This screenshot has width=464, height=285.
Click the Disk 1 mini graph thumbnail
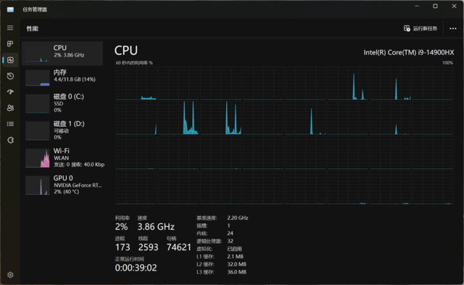coord(37,131)
